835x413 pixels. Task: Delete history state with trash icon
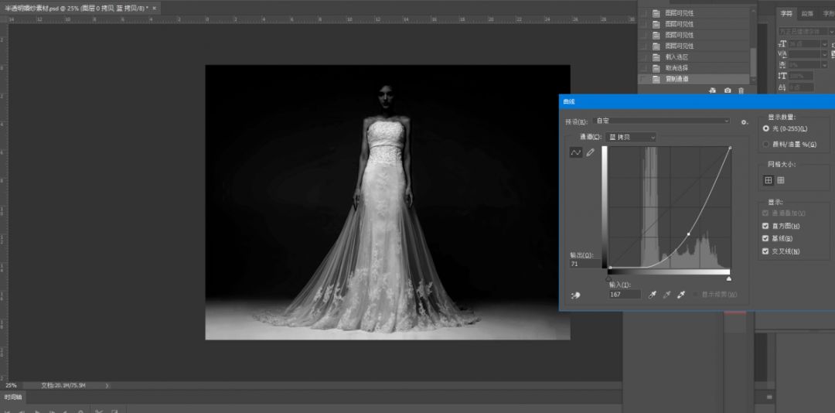click(741, 90)
